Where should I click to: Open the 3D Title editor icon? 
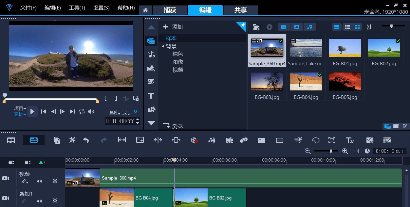350,140
